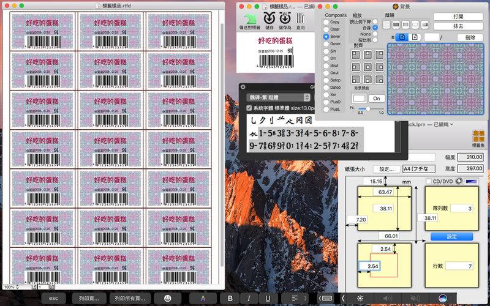Open the font family dropdown in glyph panel
Viewport: 490px width, 306px height.
pyautogui.click(x=278, y=97)
